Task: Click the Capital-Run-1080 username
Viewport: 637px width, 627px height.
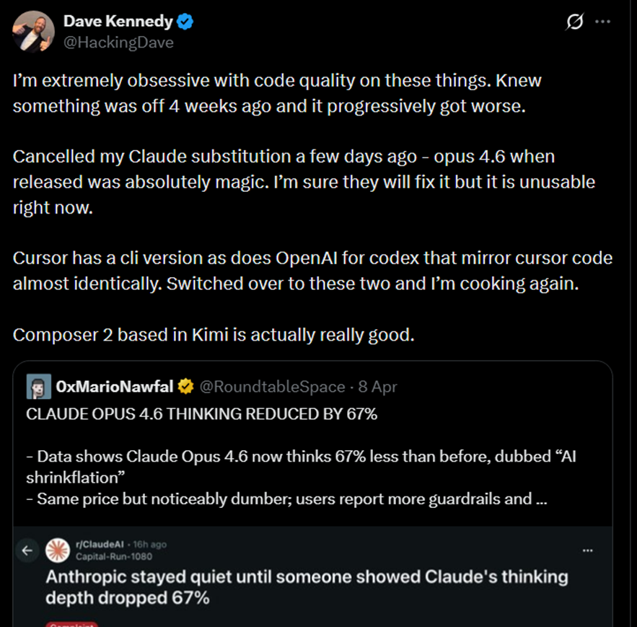Action: tap(114, 556)
